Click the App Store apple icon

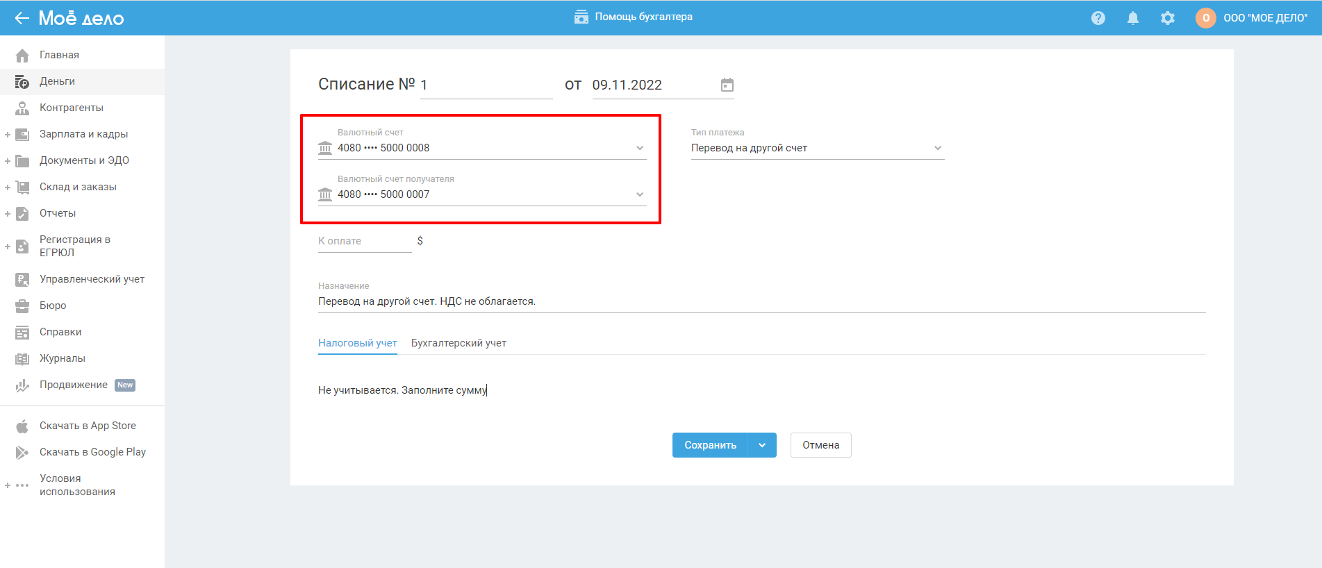click(22, 426)
